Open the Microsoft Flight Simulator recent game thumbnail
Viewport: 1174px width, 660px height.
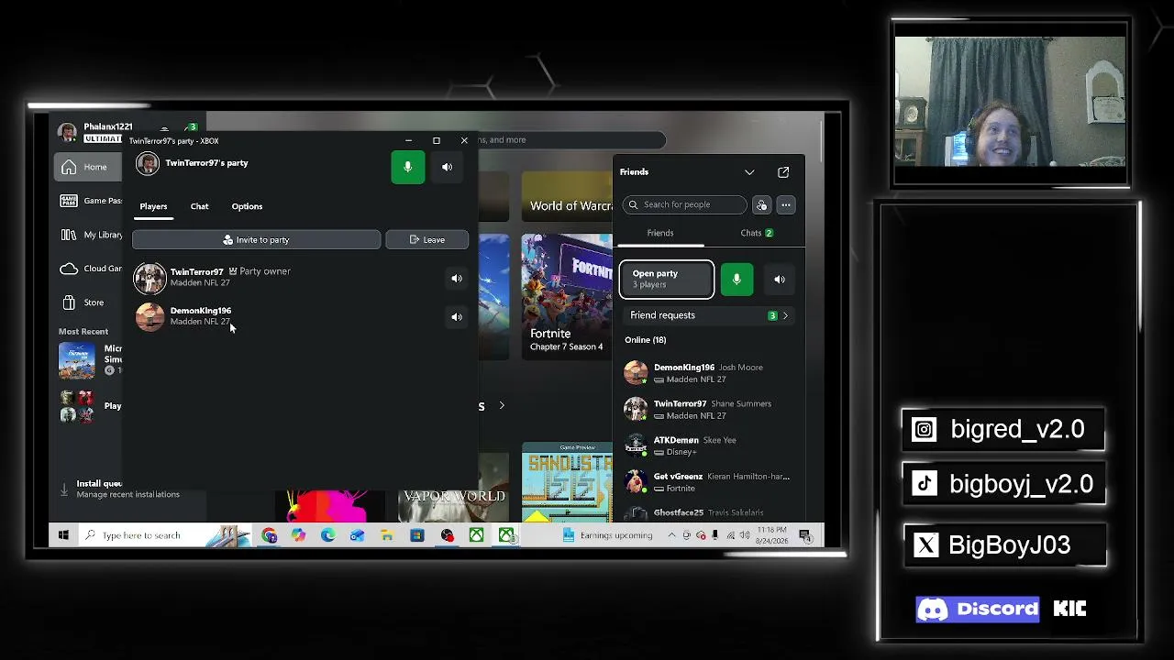76,360
